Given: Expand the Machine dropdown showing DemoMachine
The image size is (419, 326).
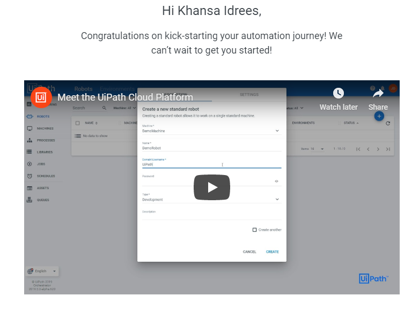Looking at the screenshot, I should [211, 131].
